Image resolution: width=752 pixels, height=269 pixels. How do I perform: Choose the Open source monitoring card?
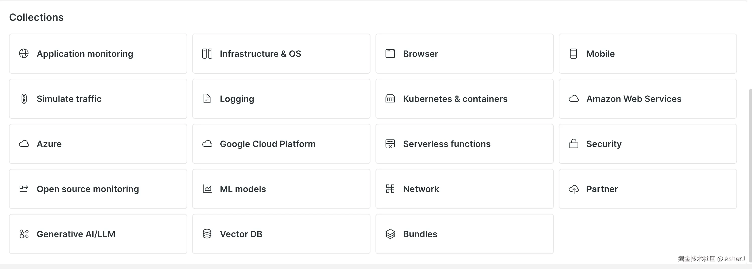98,189
